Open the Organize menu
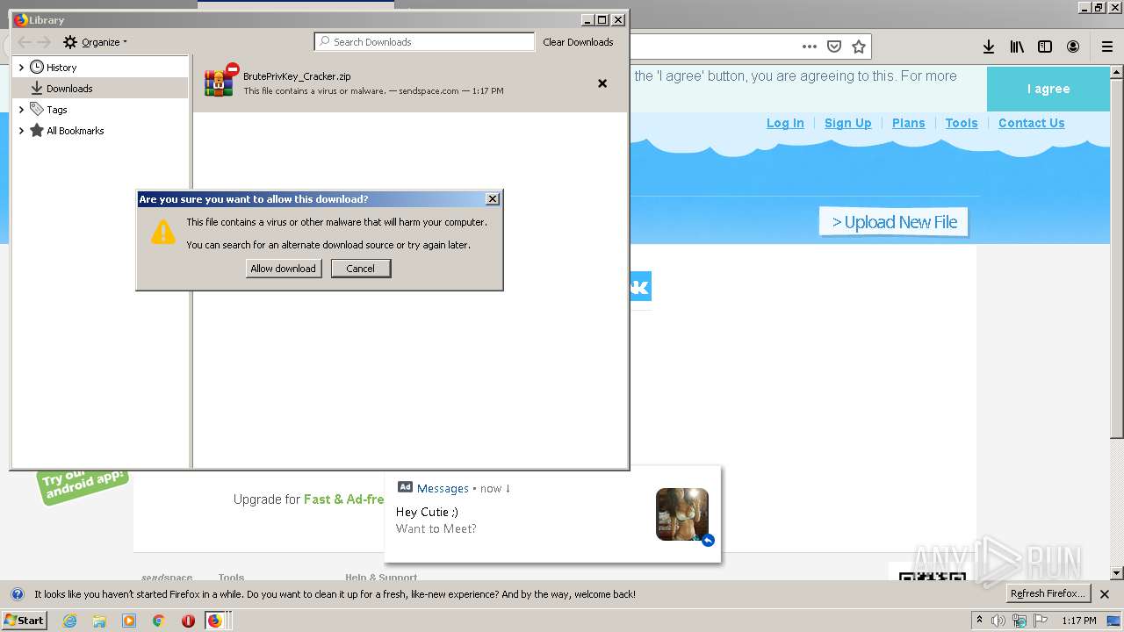 [95, 42]
